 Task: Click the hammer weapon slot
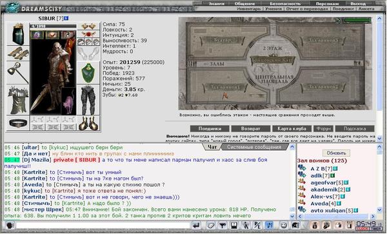[18, 72]
